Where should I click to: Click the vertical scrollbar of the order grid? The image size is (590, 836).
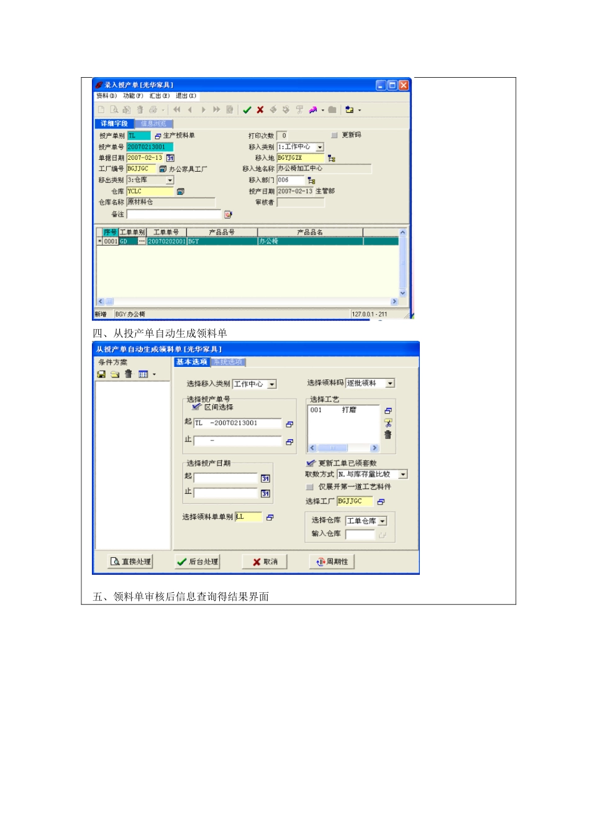coord(402,263)
